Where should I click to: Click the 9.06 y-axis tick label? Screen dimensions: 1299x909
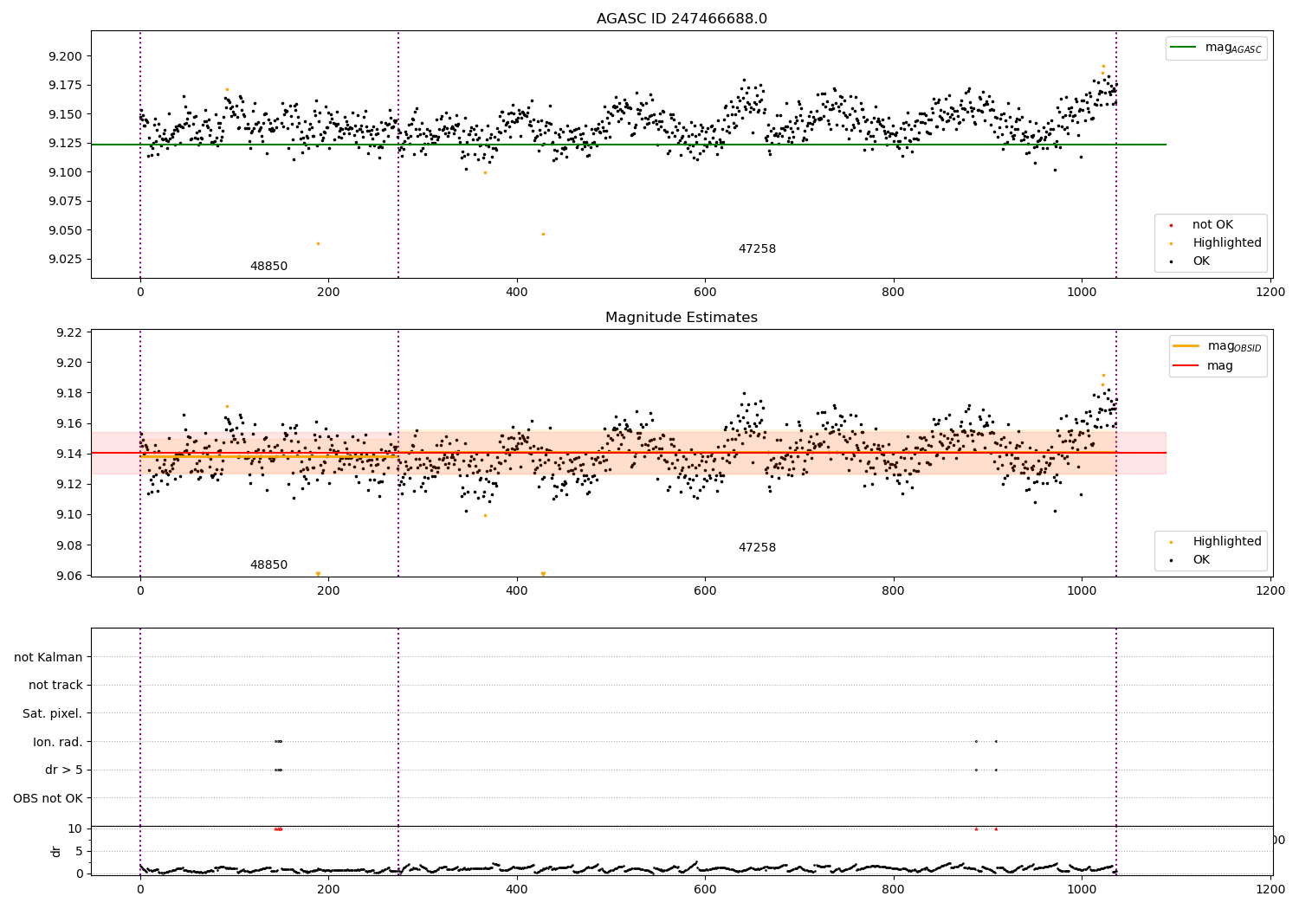point(68,576)
